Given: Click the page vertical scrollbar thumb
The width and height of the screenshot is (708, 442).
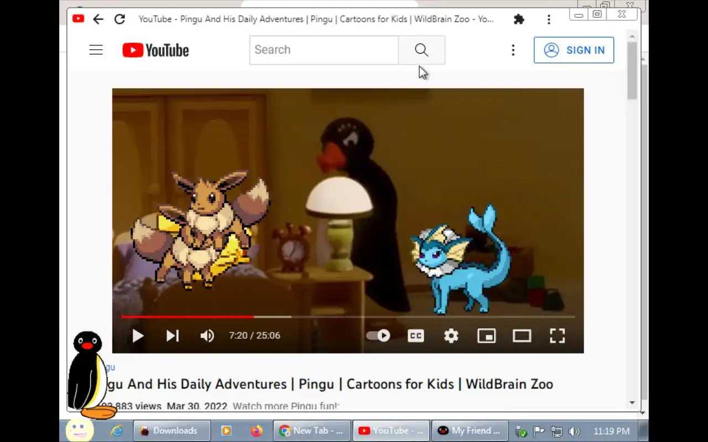Looking at the screenshot, I should pyautogui.click(x=632, y=71).
